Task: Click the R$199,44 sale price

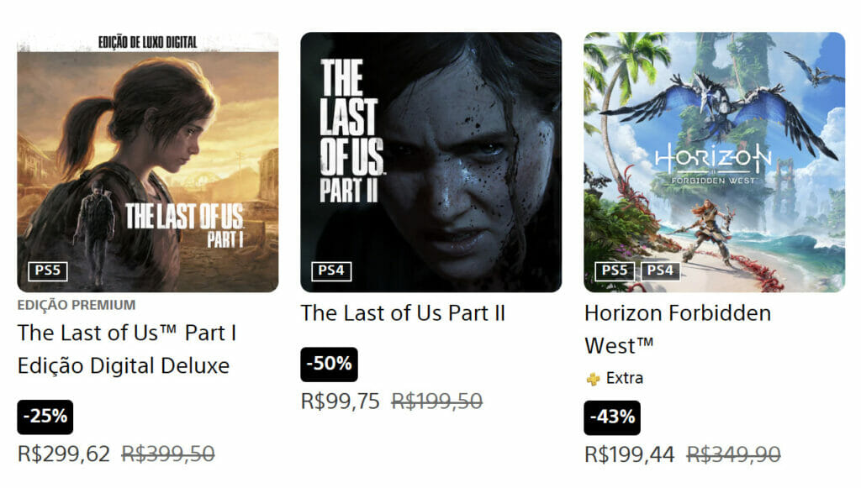Action: tap(630, 454)
